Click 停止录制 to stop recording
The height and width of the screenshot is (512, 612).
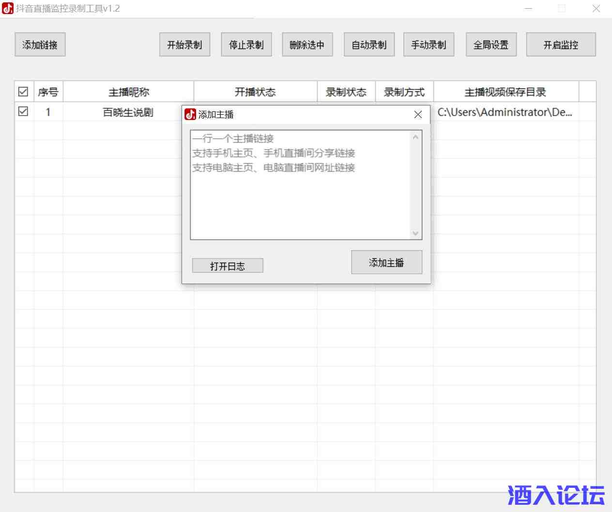pos(246,45)
